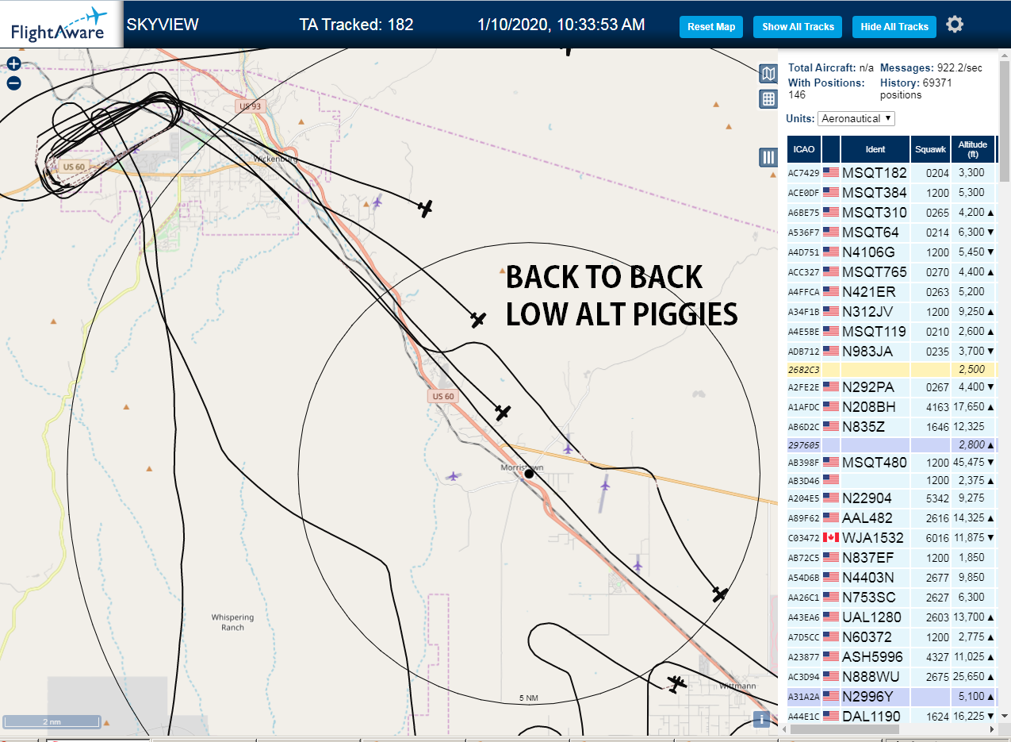Select the N208BH aircraft row
The image size is (1011, 742).
pos(892,406)
